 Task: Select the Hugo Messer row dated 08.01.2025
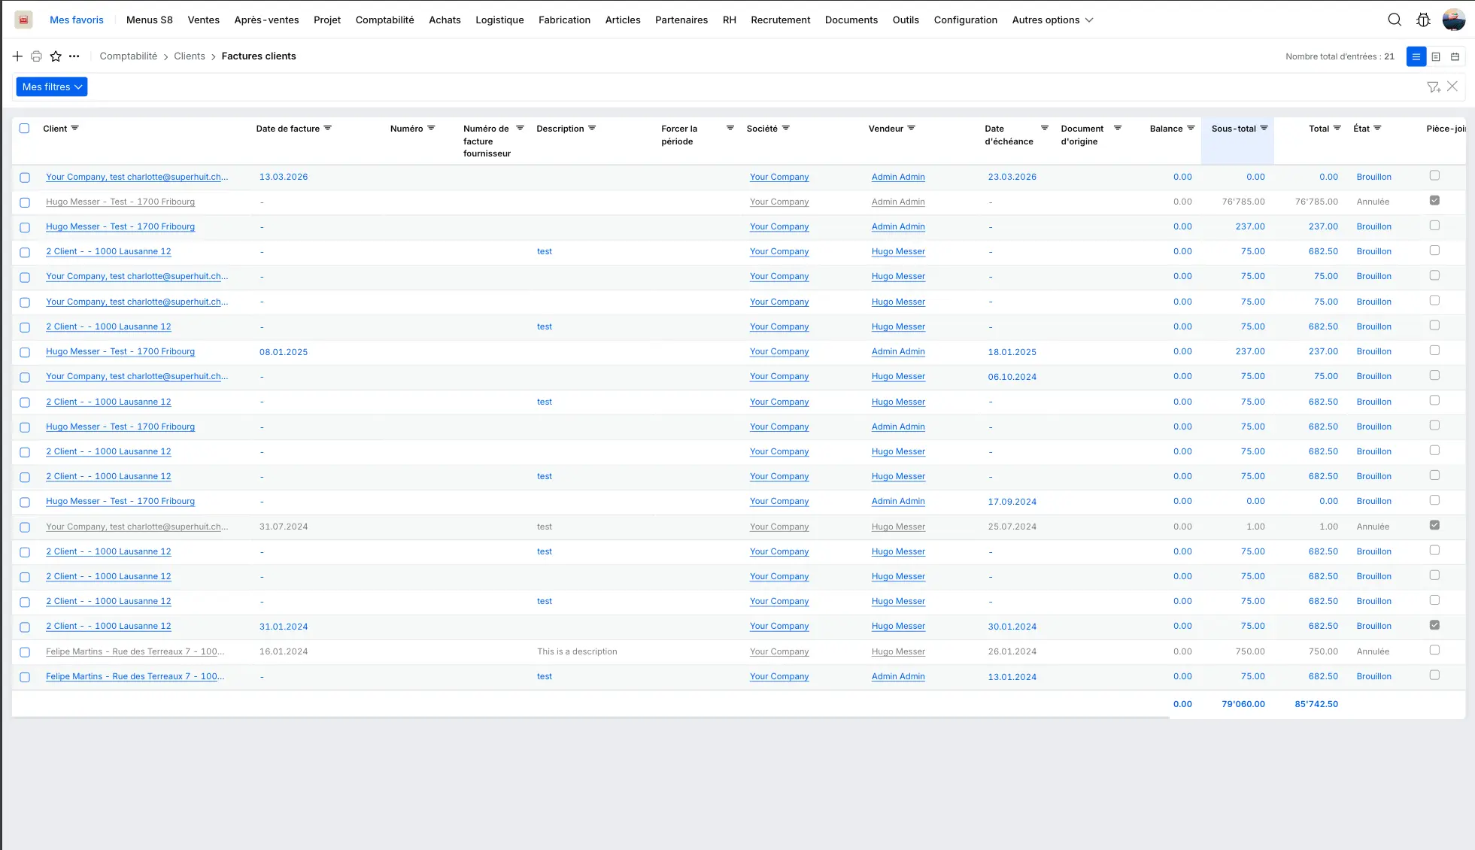(25, 352)
